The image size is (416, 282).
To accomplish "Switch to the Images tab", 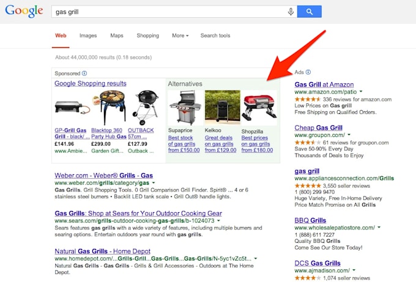I will (88, 35).
